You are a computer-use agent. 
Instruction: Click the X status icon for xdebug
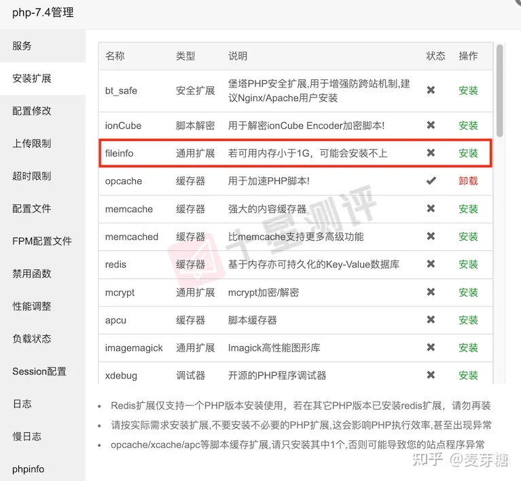click(431, 374)
